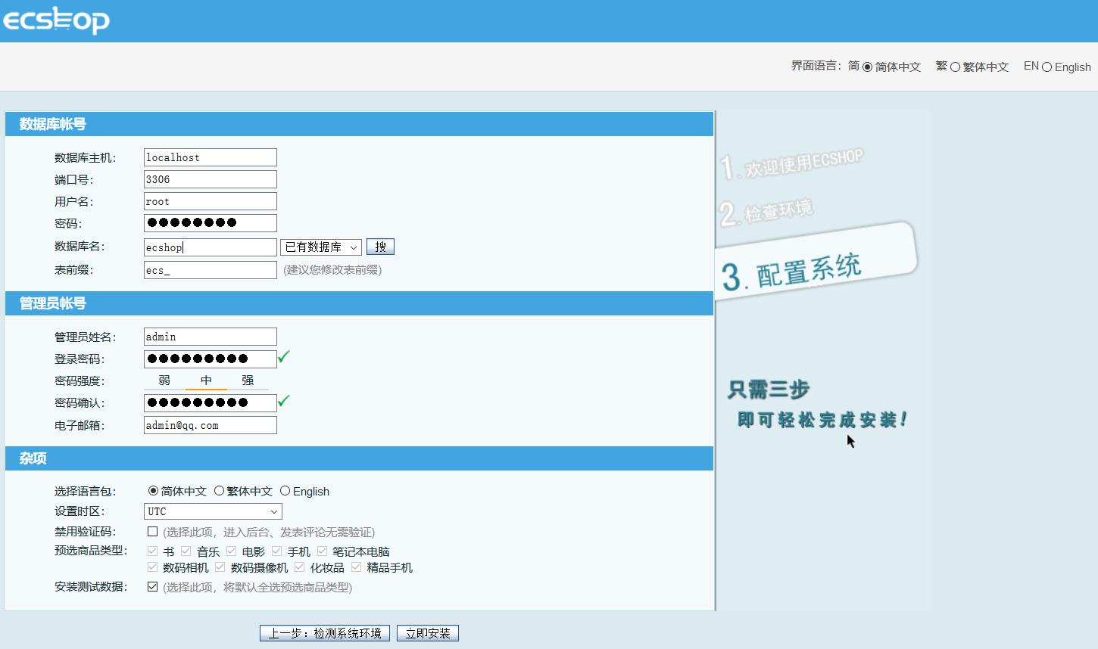Click the 中 password strength indicator
Screen dimensions: 1098x649
206,380
